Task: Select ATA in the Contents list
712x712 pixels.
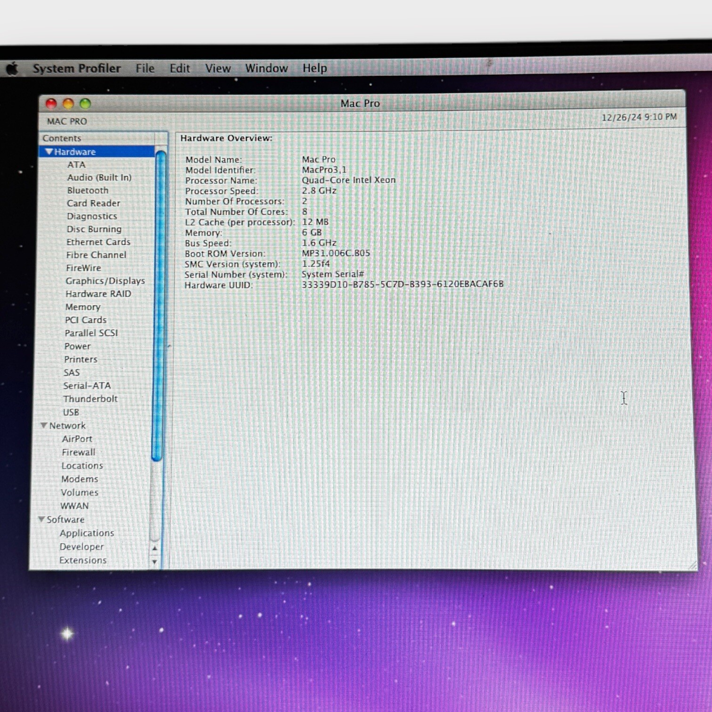Action: coord(76,165)
